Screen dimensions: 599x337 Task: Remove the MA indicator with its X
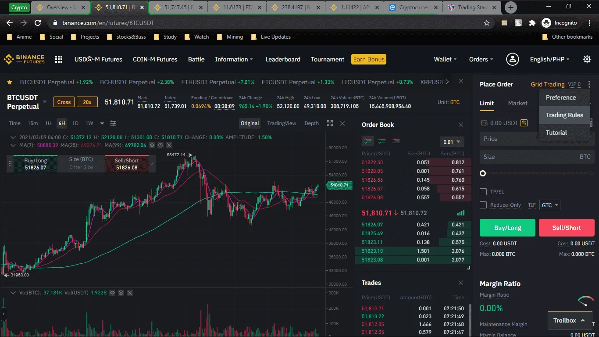pyautogui.click(x=169, y=145)
